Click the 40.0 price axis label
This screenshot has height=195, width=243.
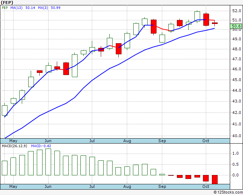237,136
